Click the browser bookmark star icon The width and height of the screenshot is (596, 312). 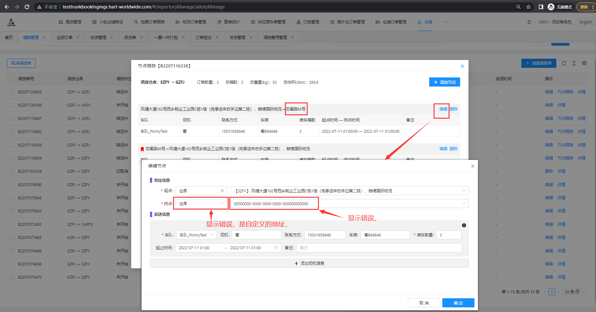(x=529, y=7)
